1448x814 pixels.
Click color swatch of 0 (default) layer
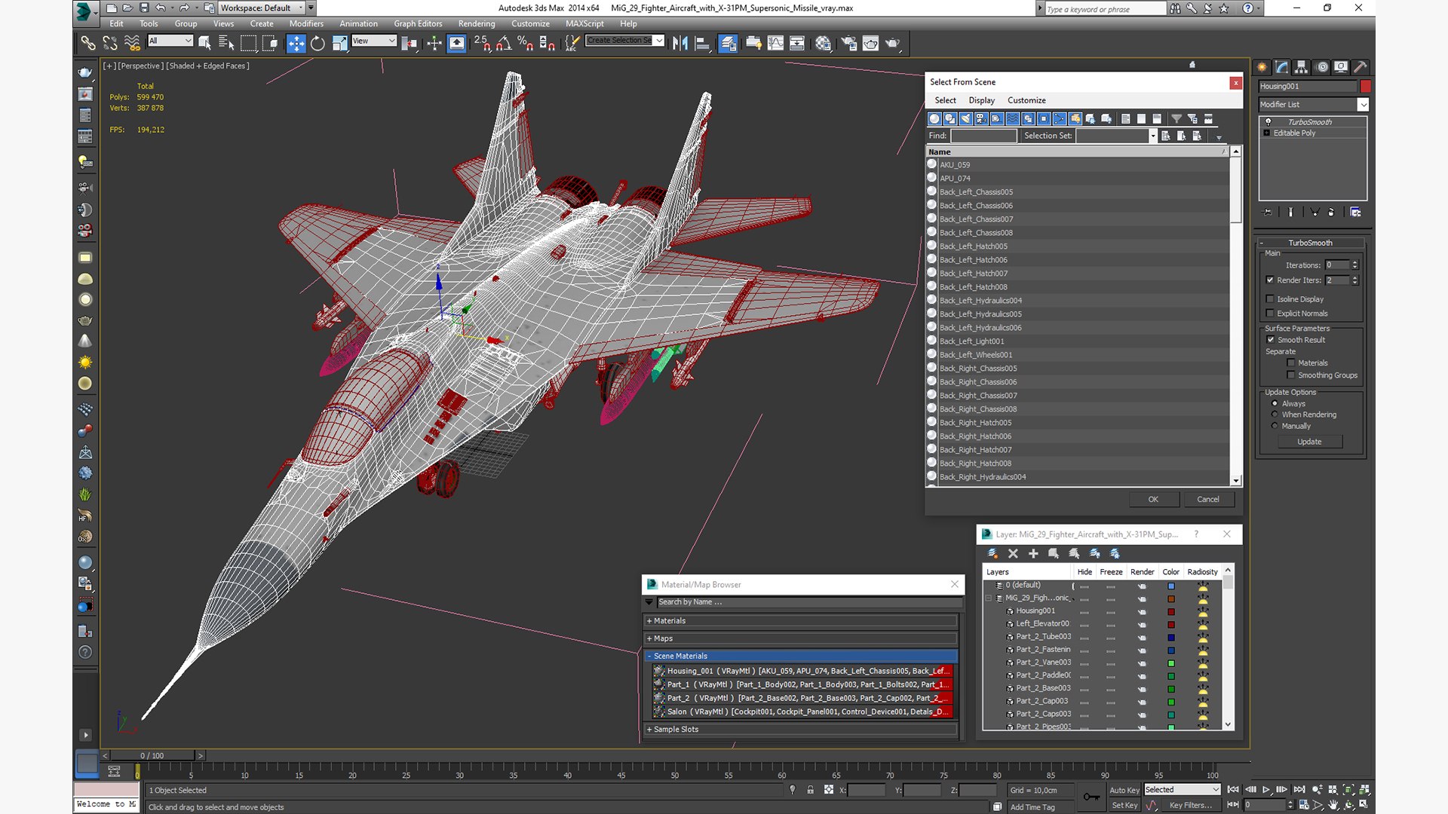[x=1171, y=586]
